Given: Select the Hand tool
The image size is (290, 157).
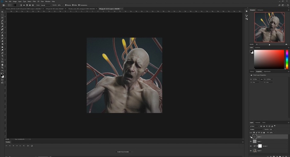Looking at the screenshot, I should [x=2, y=65].
